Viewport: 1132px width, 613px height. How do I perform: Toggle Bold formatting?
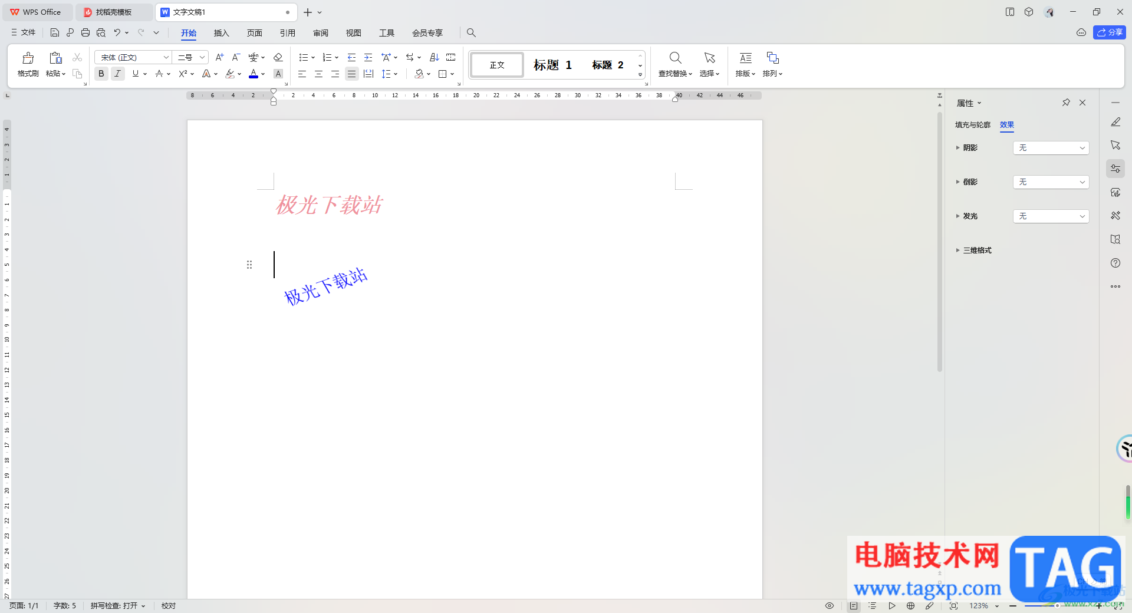pyautogui.click(x=101, y=74)
